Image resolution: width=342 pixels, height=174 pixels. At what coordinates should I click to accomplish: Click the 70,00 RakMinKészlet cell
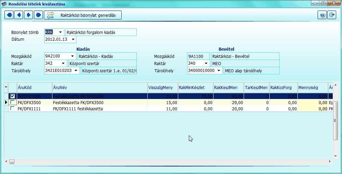196,96
